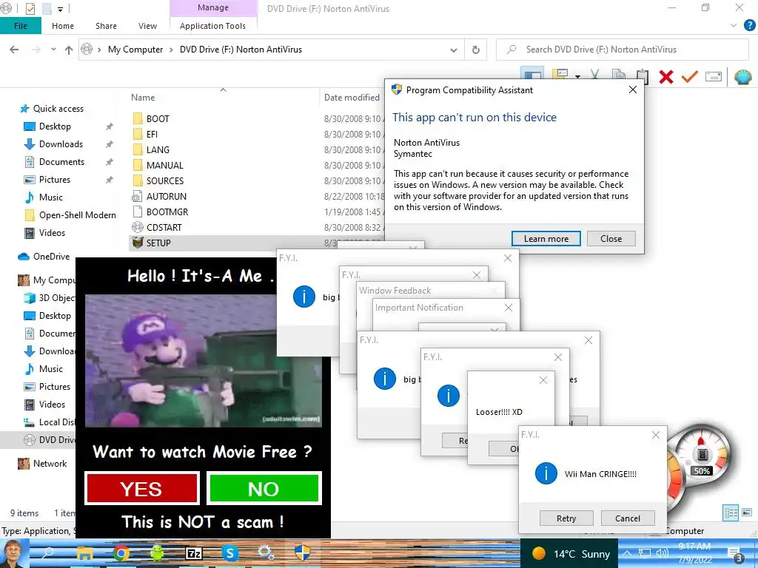The height and width of the screenshot is (568, 758).
Task: Click the orange checkmark Properties icon
Action: (x=690, y=76)
